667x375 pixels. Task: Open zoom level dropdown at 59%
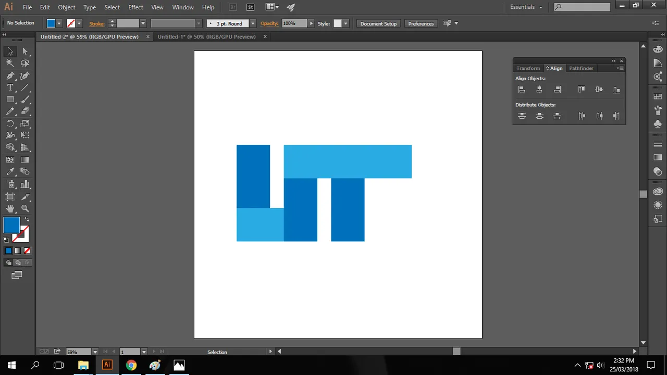[95, 352]
